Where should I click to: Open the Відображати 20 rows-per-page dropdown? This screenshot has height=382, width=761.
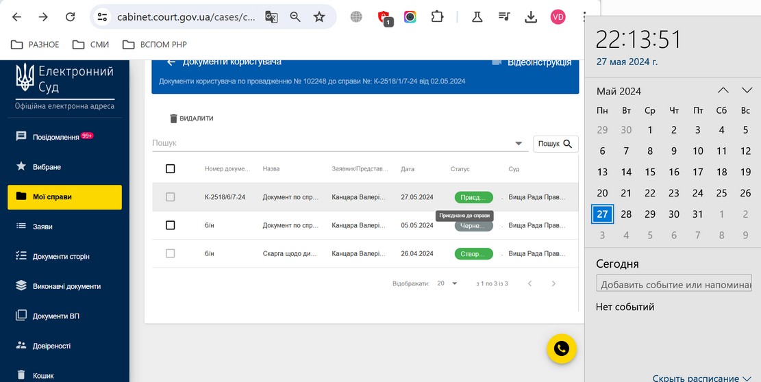(x=447, y=283)
